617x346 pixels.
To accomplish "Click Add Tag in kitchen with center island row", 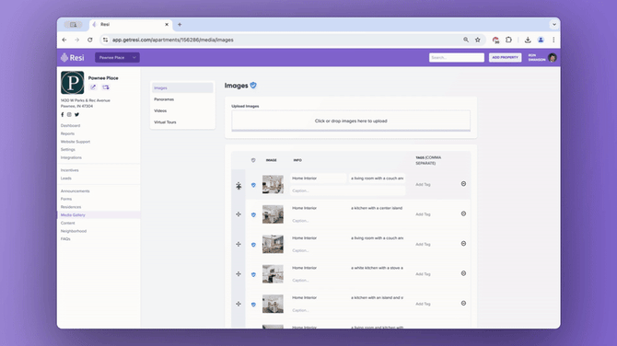I will click(423, 214).
